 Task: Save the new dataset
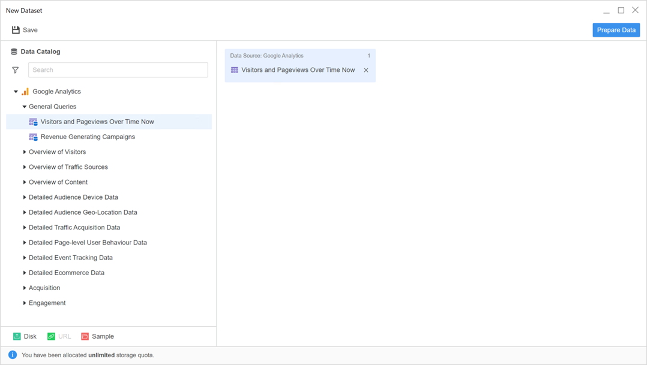25,30
